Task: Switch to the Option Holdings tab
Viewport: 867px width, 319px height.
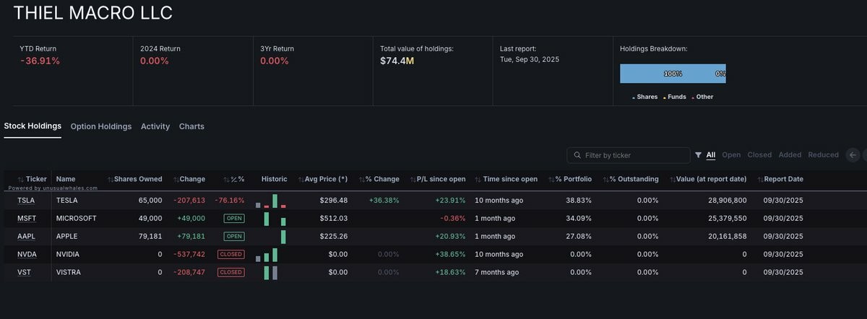Action: tap(101, 126)
